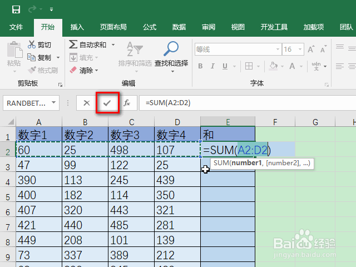Select column F header
This screenshot has height=267, width=356.
275,122
